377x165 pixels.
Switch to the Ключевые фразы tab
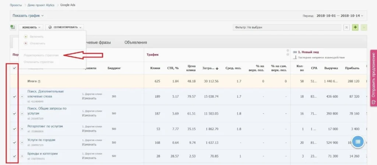click(99, 43)
